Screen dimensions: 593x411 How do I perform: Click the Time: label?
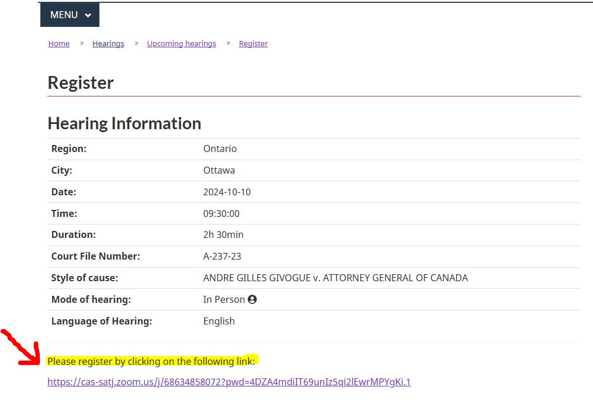(x=64, y=213)
